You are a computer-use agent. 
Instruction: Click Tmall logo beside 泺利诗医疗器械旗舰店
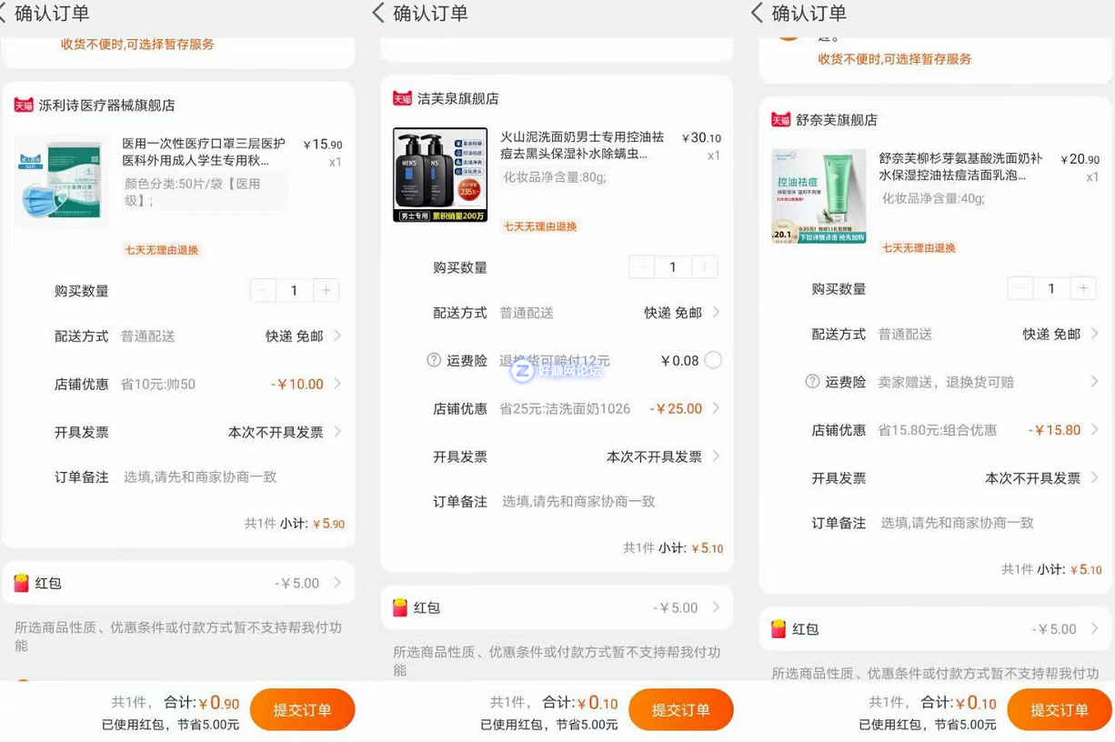(24, 105)
